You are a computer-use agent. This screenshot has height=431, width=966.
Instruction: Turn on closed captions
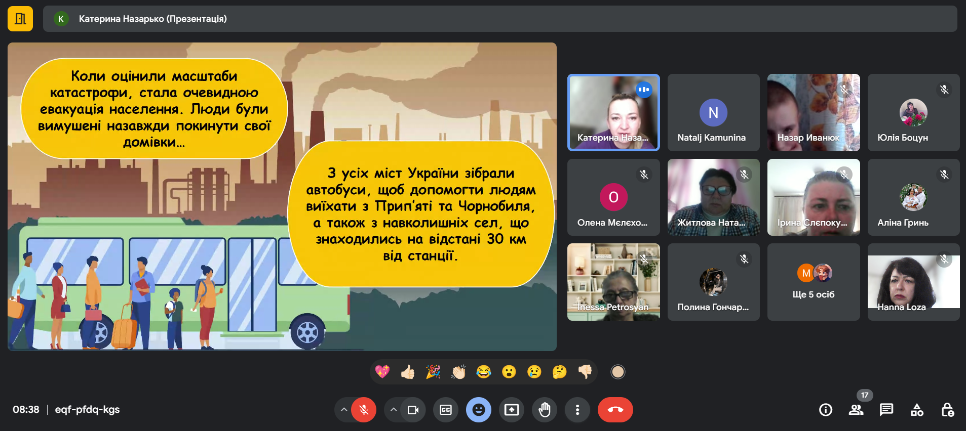coord(446,410)
